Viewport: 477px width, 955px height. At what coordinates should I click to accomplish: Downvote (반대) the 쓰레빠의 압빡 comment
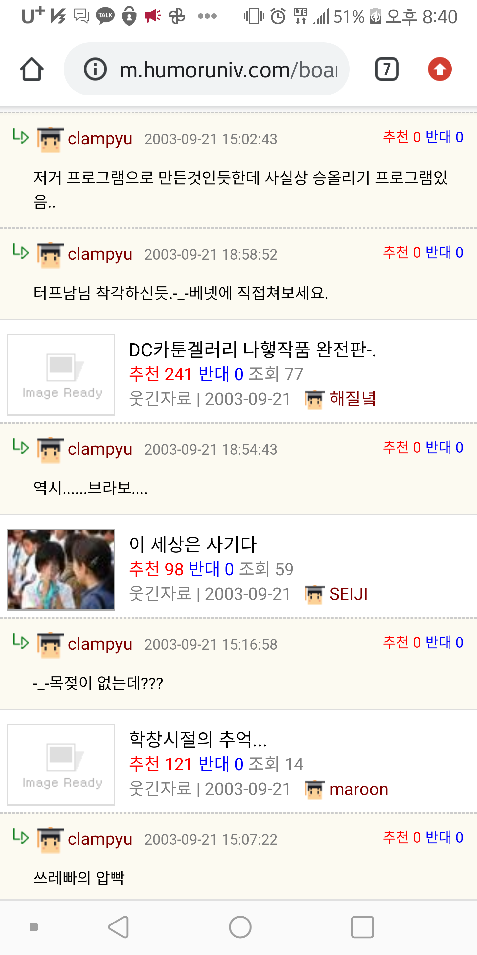click(x=444, y=837)
